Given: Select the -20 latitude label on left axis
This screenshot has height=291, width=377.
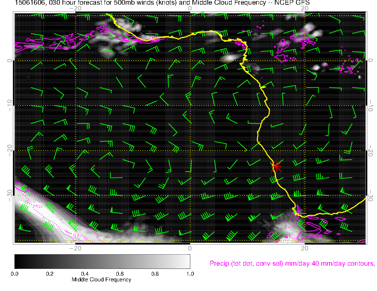Looking at the screenshot, I should (10, 150).
